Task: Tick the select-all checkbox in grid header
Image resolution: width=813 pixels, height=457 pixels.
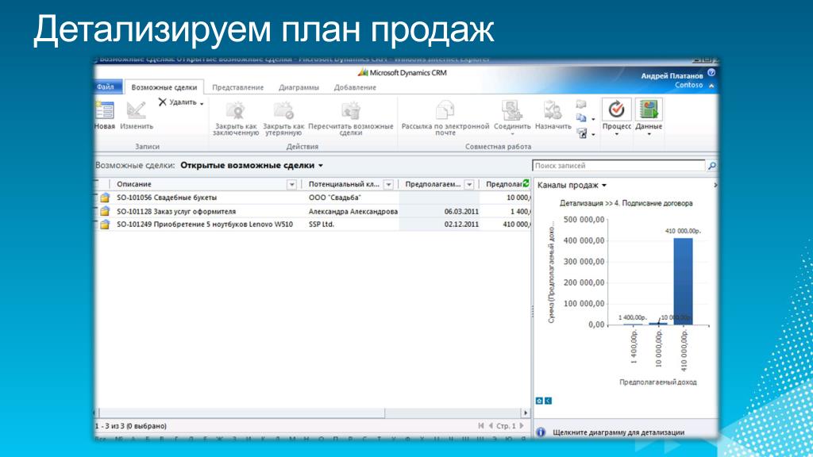Action: (96, 184)
